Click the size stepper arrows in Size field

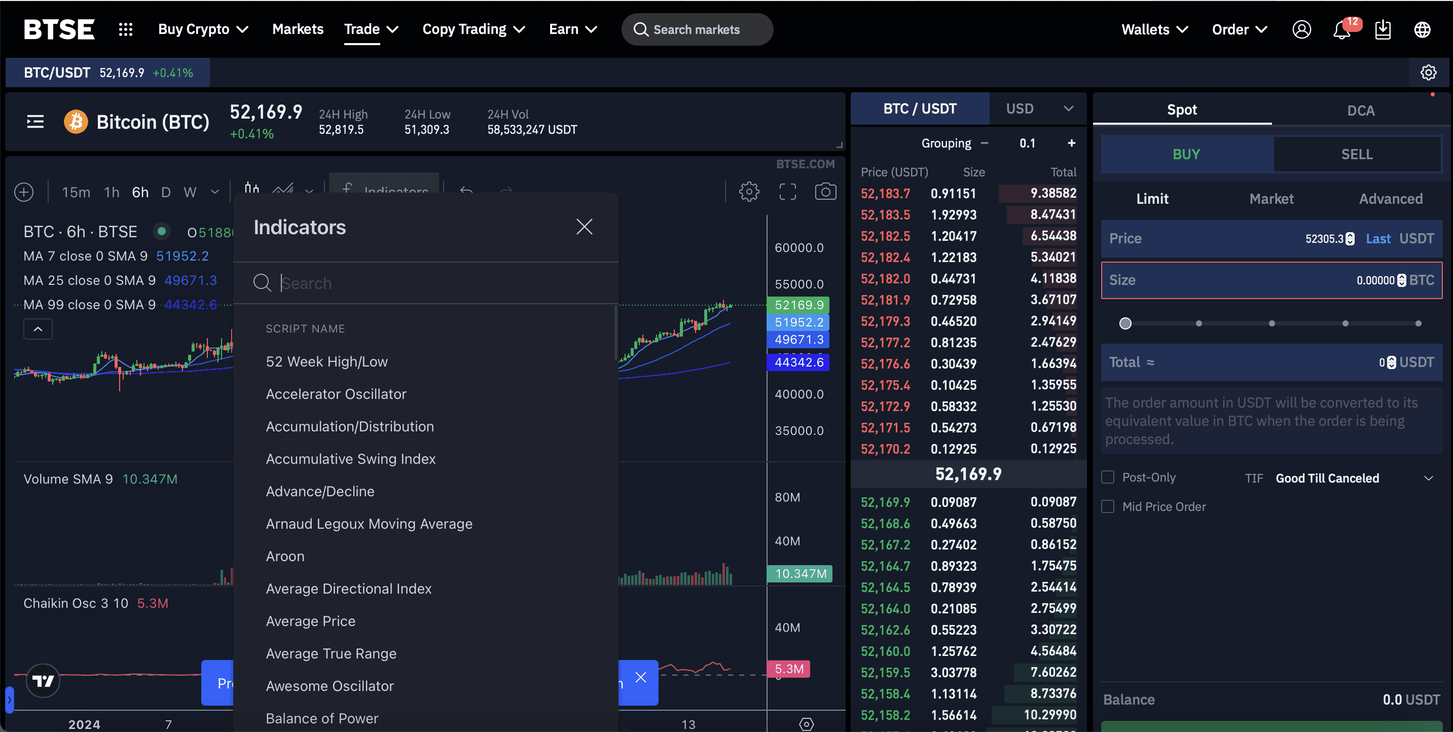(x=1402, y=280)
